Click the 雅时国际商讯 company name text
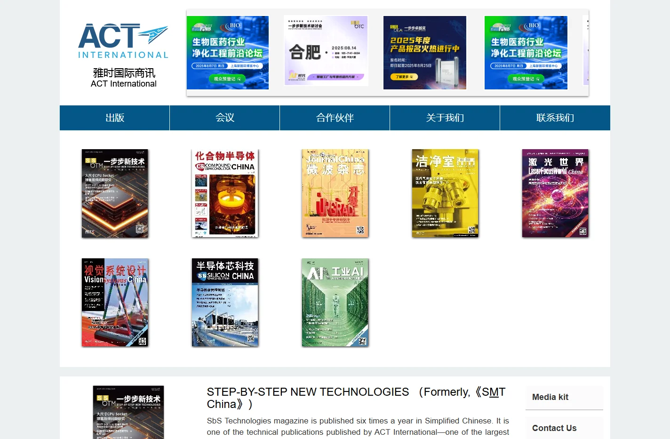 (124, 73)
